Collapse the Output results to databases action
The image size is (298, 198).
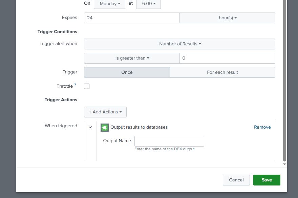90,127
